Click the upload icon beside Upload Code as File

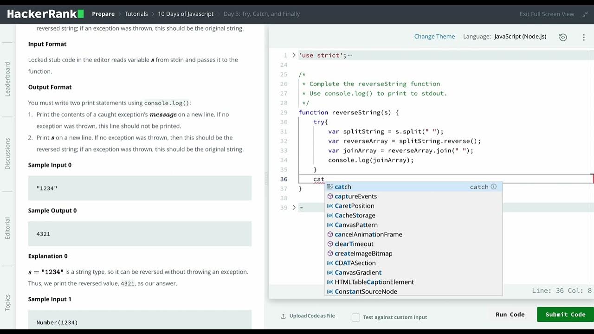click(x=283, y=316)
